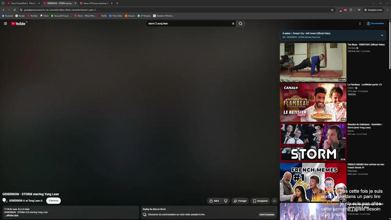Reload the current page

click(14, 10)
